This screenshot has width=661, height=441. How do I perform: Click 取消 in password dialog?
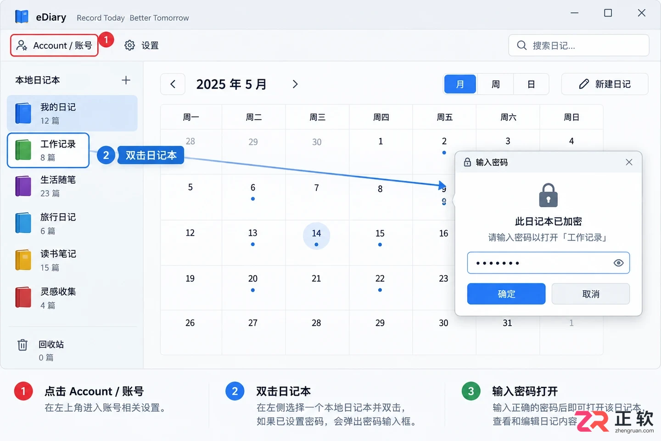point(591,294)
